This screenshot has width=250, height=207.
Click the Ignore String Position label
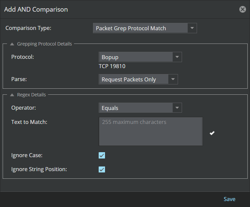(39, 169)
